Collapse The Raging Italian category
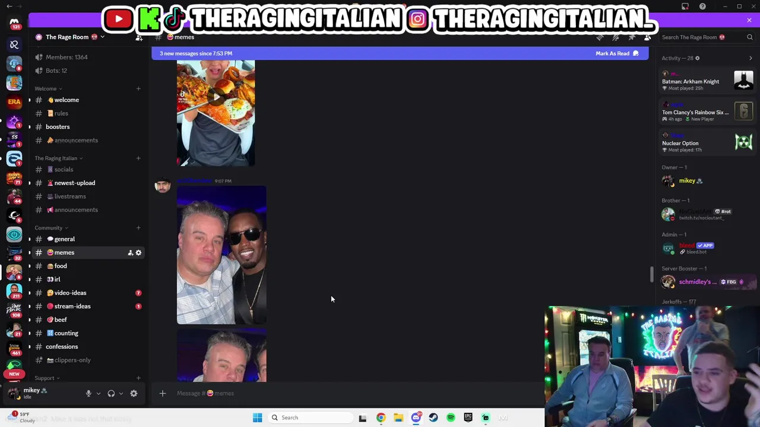The height and width of the screenshot is (427, 760). click(58, 158)
